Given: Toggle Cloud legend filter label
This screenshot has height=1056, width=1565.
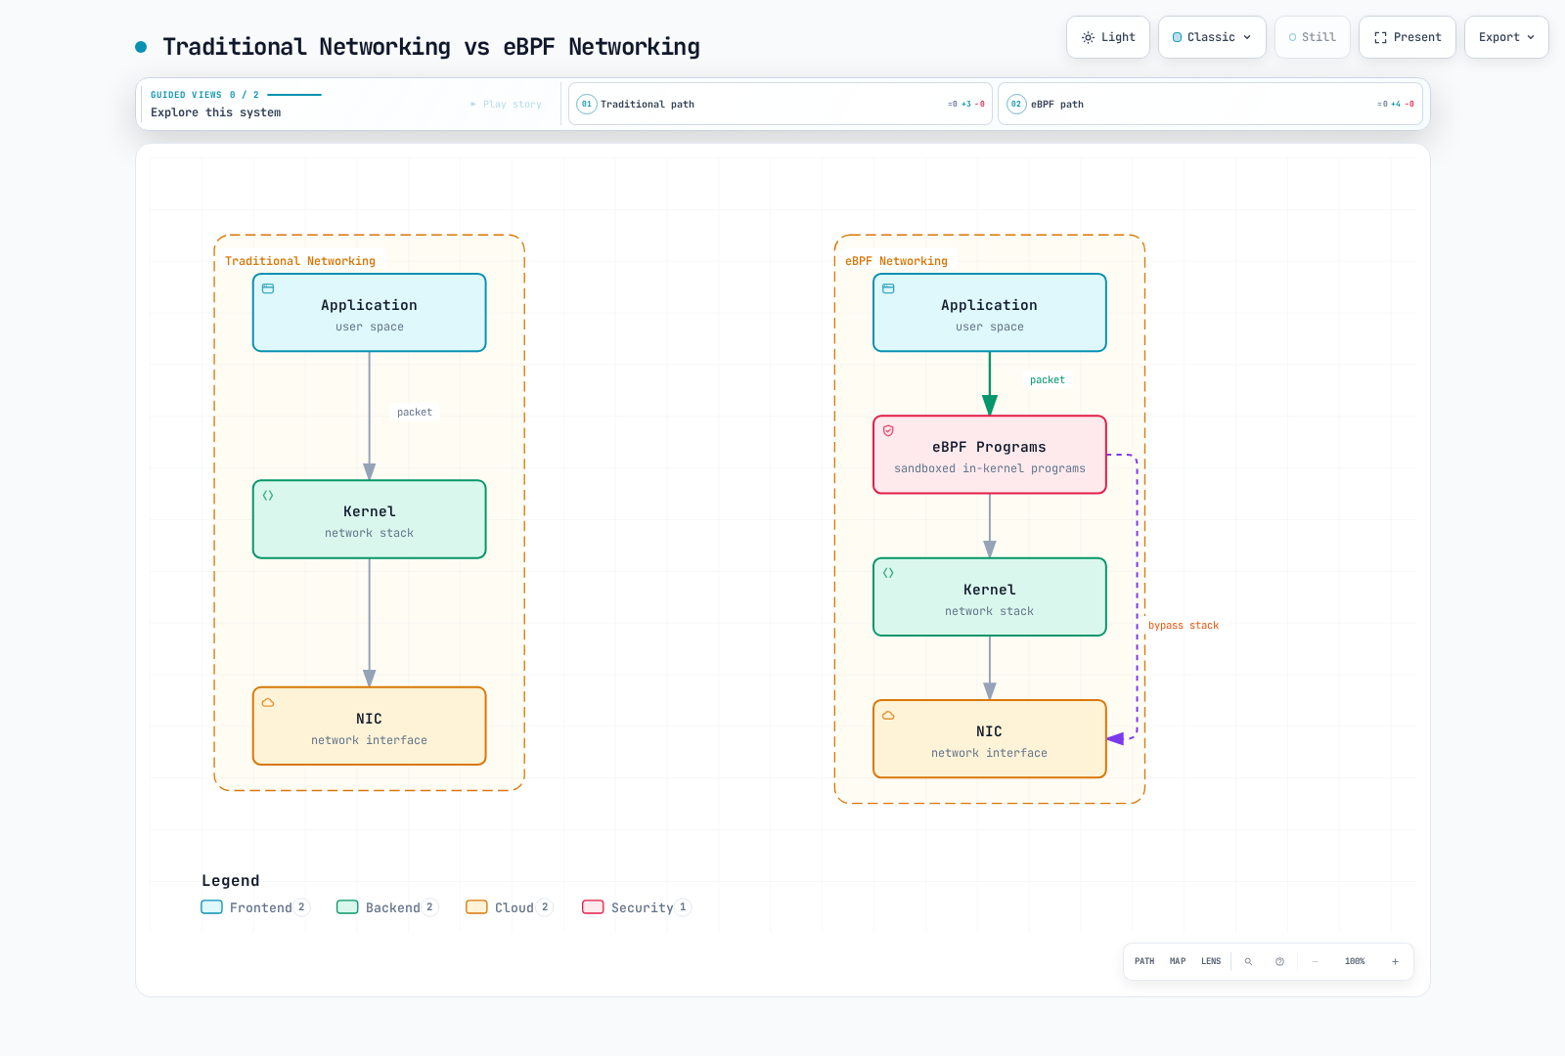Looking at the screenshot, I should click(514, 907).
